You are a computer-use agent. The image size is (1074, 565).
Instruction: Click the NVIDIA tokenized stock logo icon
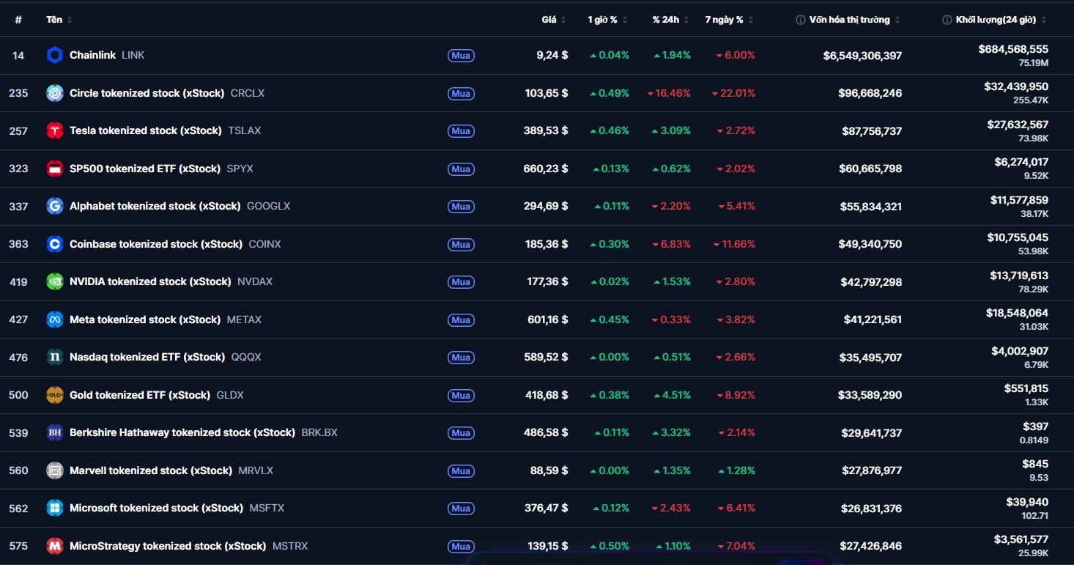point(55,281)
